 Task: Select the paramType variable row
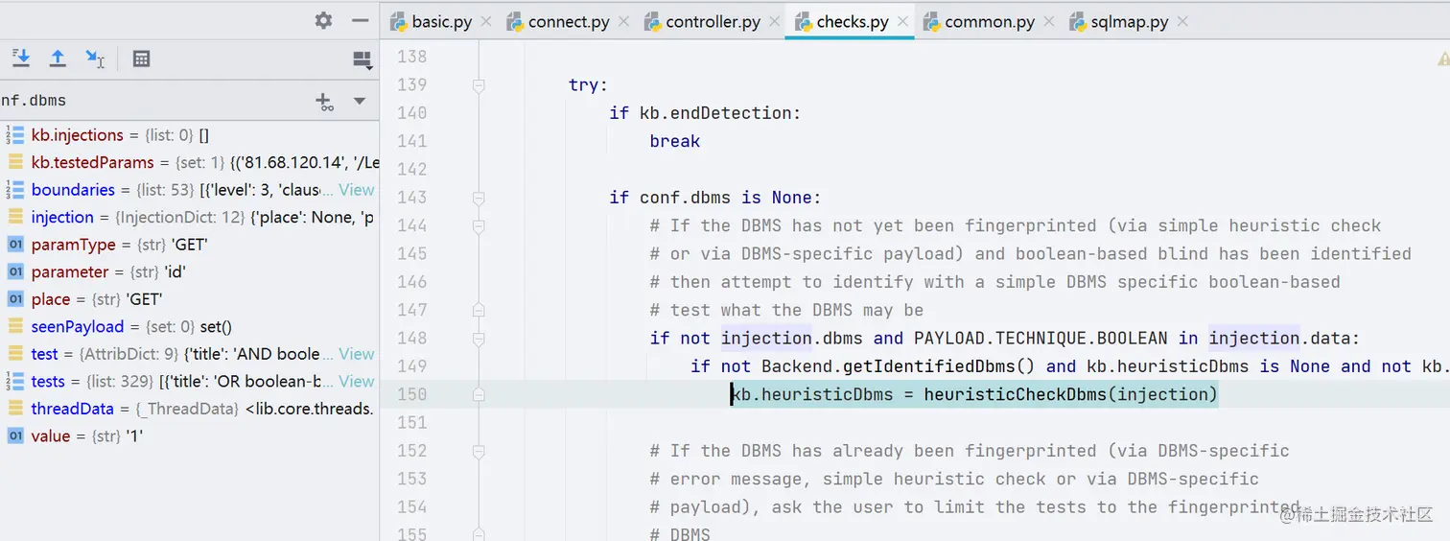click(x=190, y=245)
